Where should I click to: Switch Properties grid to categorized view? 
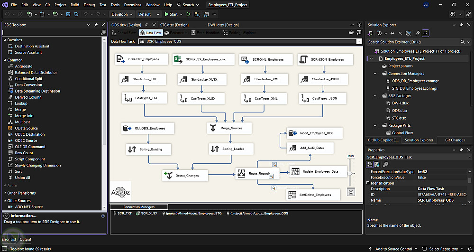point(370,165)
